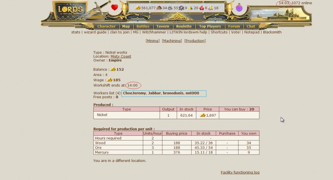
Task: Switch to the Mining section
Action: pyautogui.click(x=152, y=41)
